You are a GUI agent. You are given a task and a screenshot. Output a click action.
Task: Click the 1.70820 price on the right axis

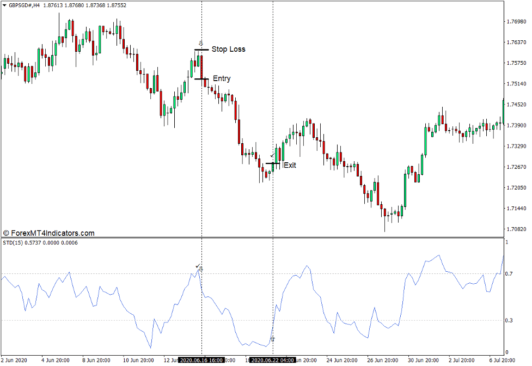point(517,230)
